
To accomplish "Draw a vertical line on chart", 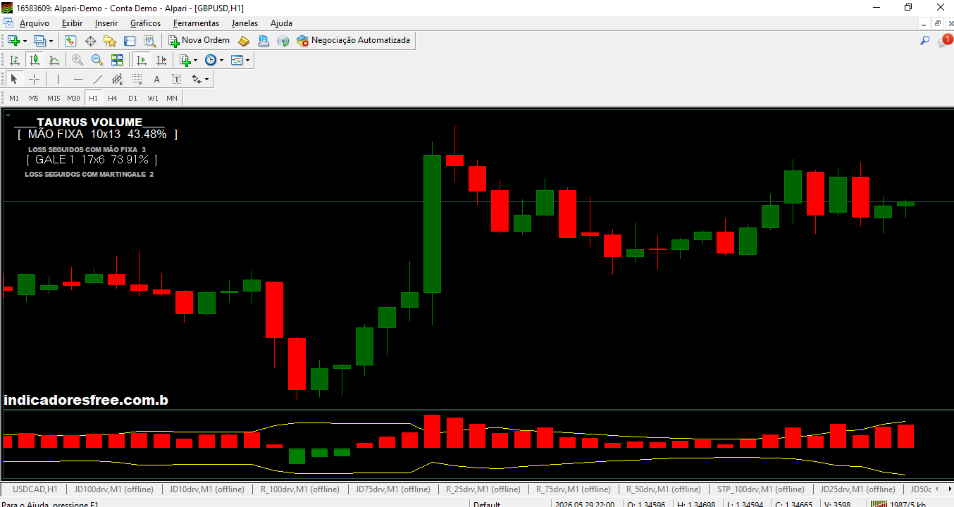I will click(x=58, y=80).
